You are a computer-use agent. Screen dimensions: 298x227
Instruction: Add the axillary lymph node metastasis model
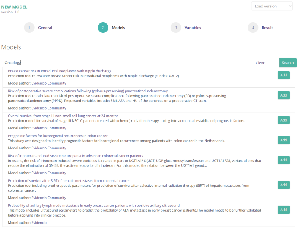[283, 210]
